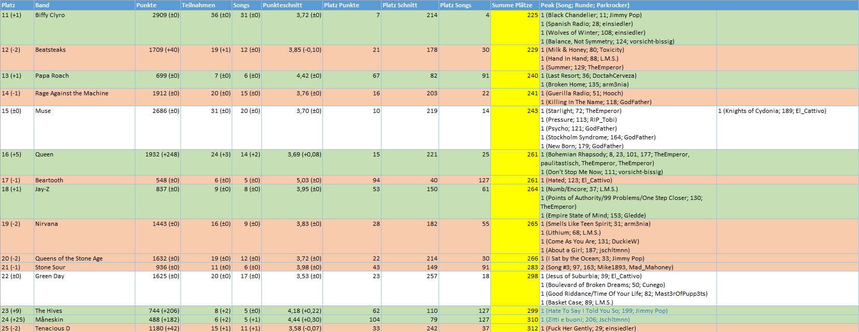This screenshot has width=859, height=332.
Task: Click the 'Green Day' band cell
Action: tap(85, 289)
